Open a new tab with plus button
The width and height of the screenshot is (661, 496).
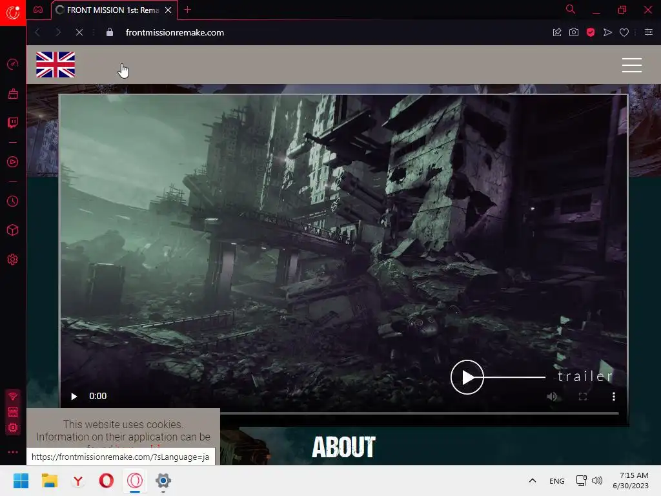pos(188,10)
